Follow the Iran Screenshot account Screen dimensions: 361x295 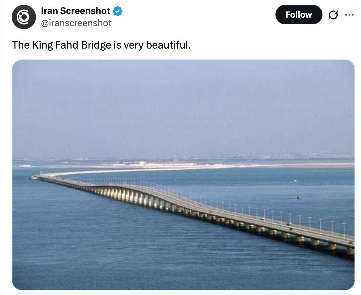point(299,15)
